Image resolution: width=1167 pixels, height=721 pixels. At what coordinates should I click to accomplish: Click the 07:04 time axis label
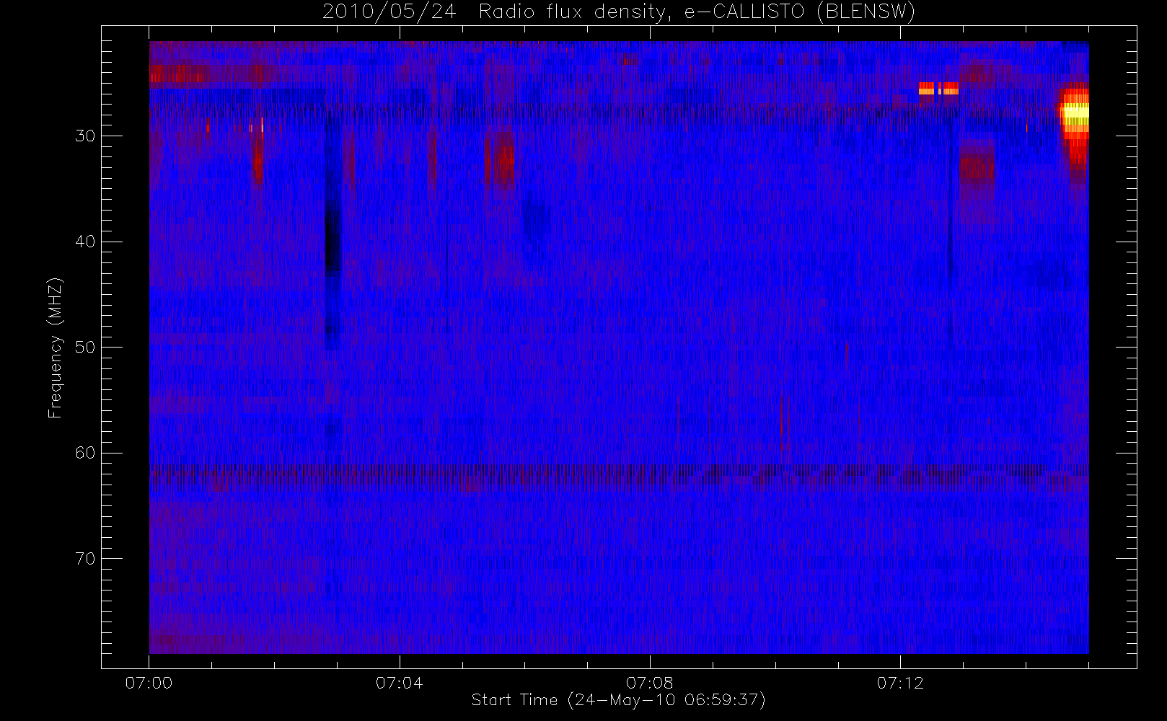click(399, 683)
